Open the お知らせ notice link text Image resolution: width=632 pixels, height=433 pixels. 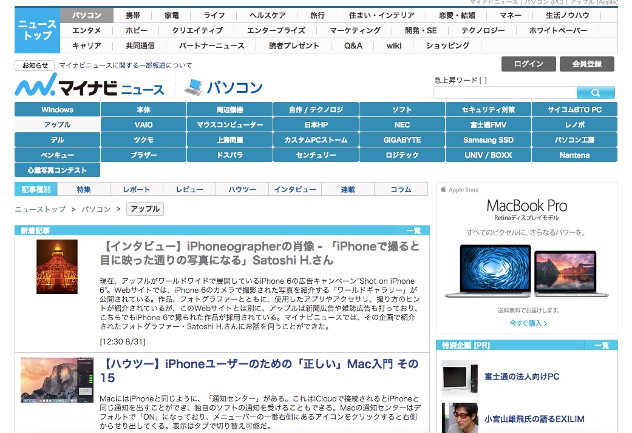[125, 65]
